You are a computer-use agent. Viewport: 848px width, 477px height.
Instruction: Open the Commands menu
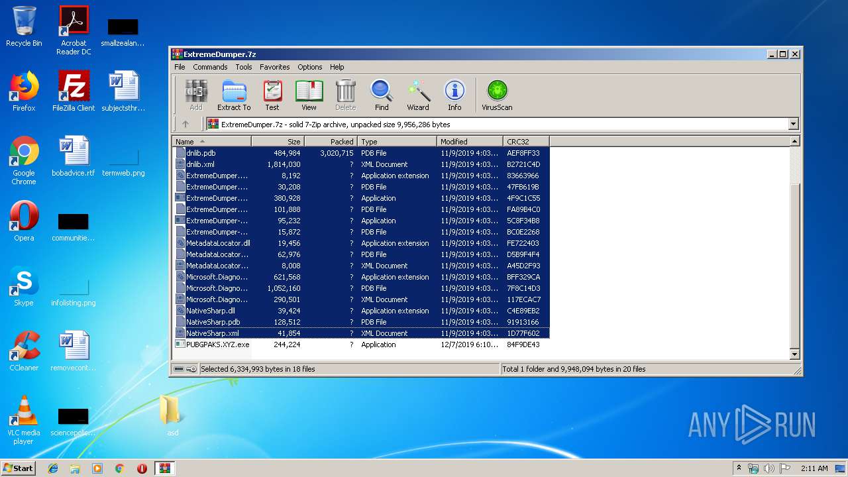coord(210,67)
